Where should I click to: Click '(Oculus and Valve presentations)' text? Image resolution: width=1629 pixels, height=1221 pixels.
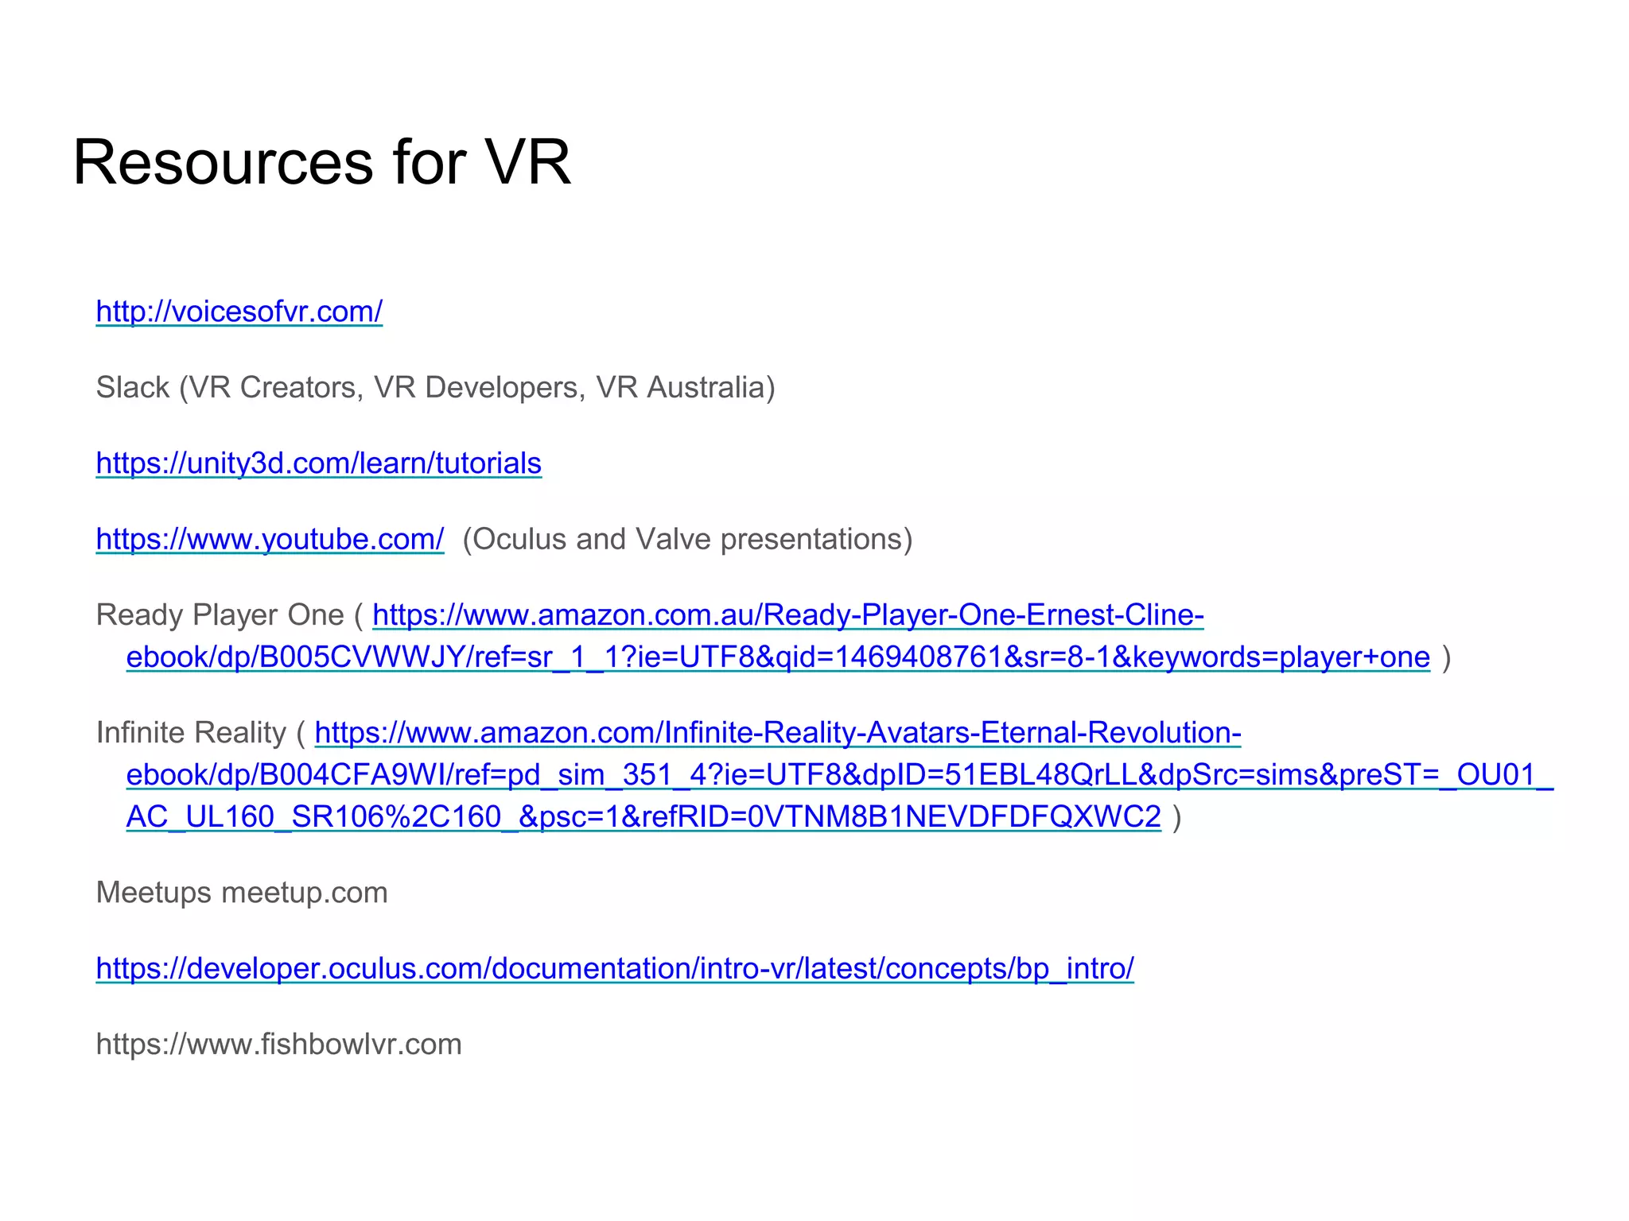click(687, 539)
